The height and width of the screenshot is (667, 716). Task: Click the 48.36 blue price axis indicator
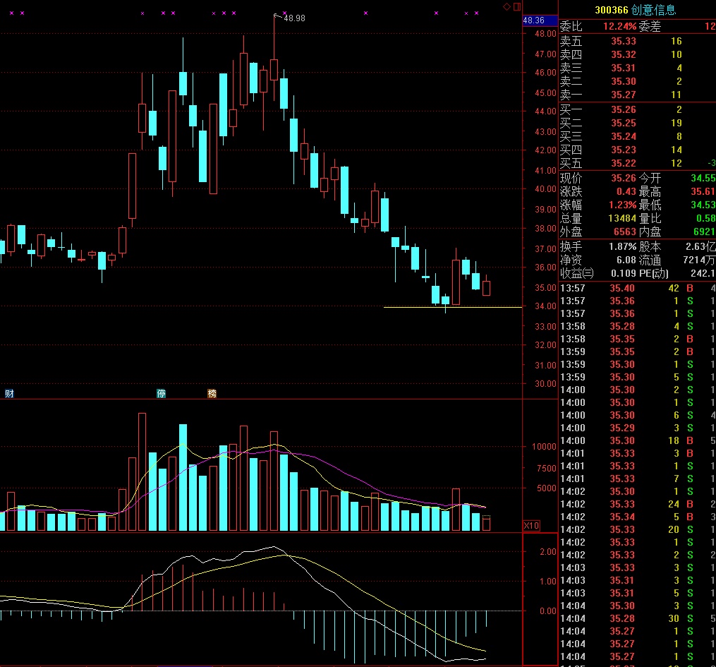(x=533, y=20)
